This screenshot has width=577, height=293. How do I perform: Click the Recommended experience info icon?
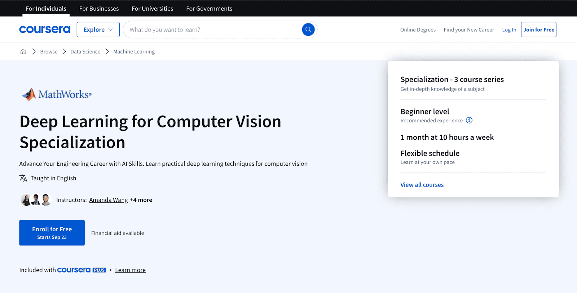tap(469, 121)
